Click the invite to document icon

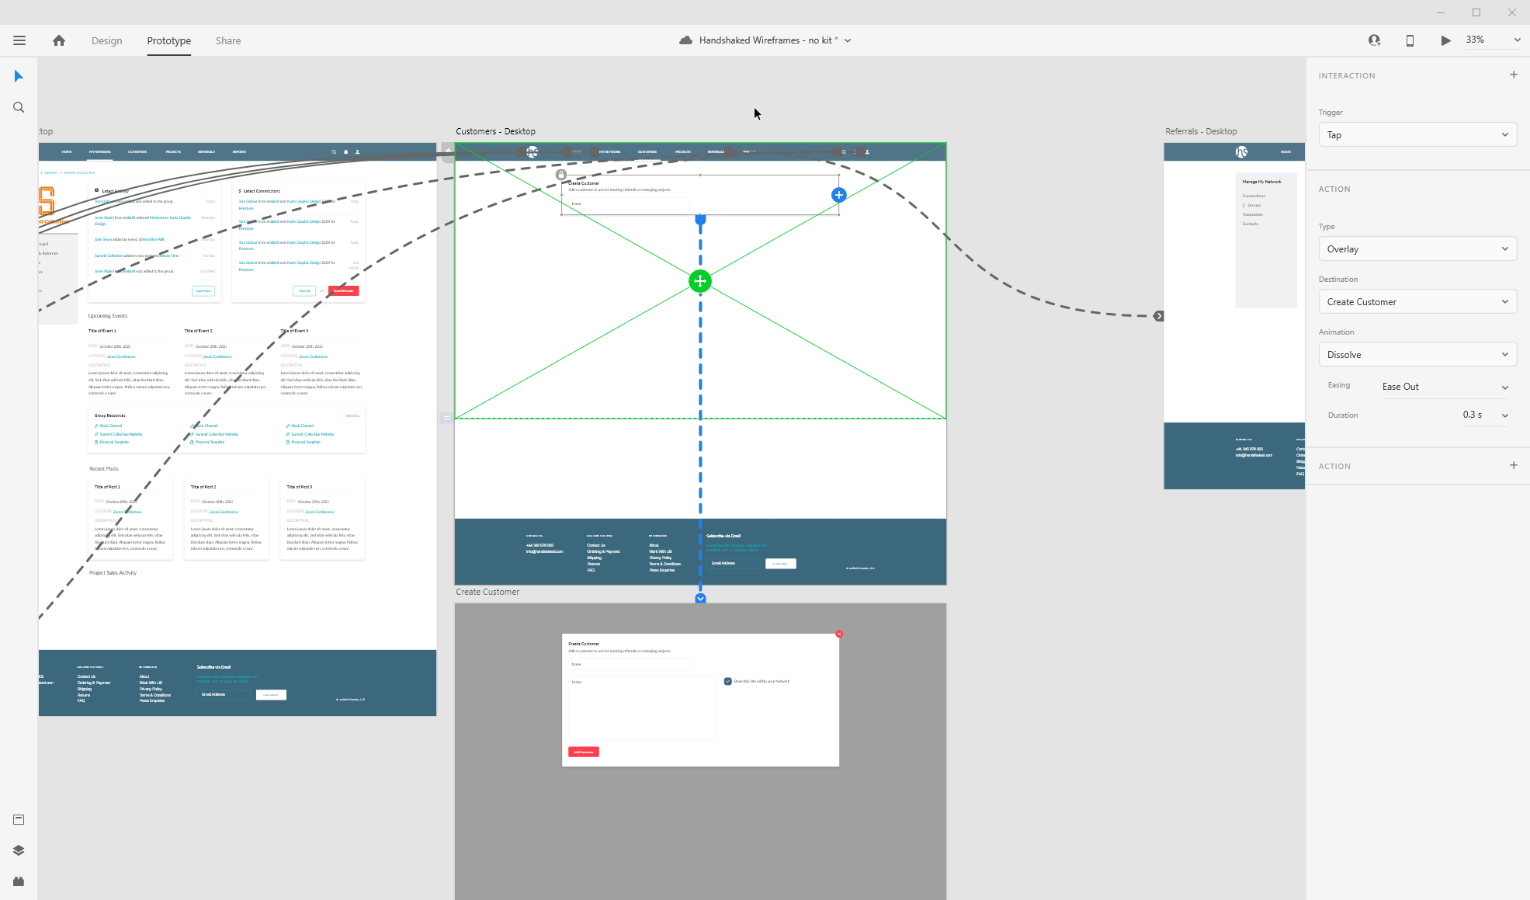[1374, 40]
